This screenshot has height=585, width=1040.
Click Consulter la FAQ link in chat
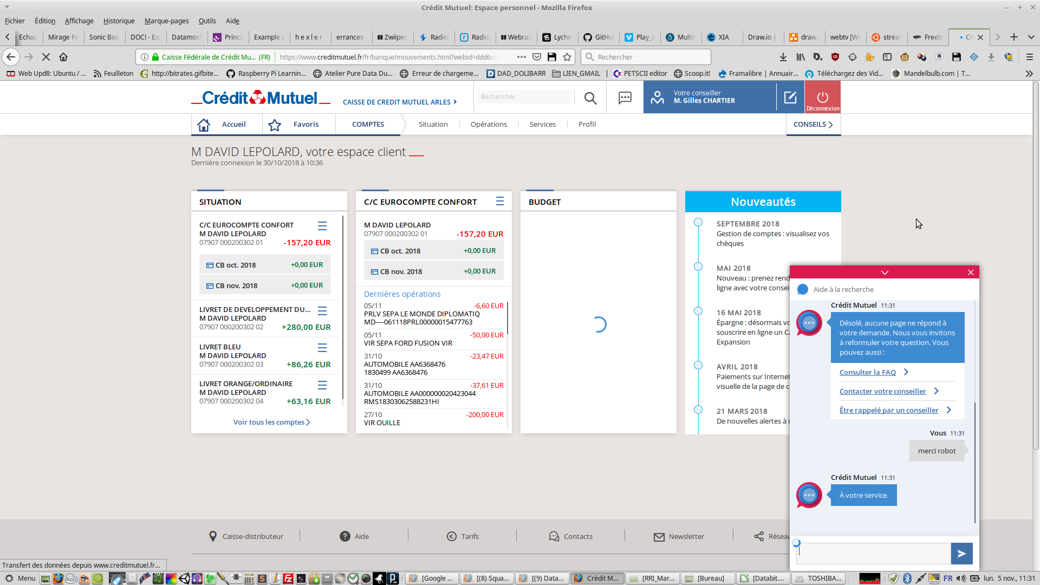tap(867, 372)
